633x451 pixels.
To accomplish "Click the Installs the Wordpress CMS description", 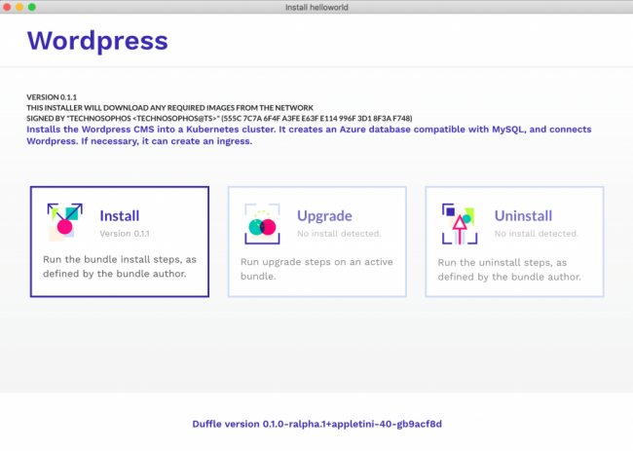I will [x=309, y=135].
